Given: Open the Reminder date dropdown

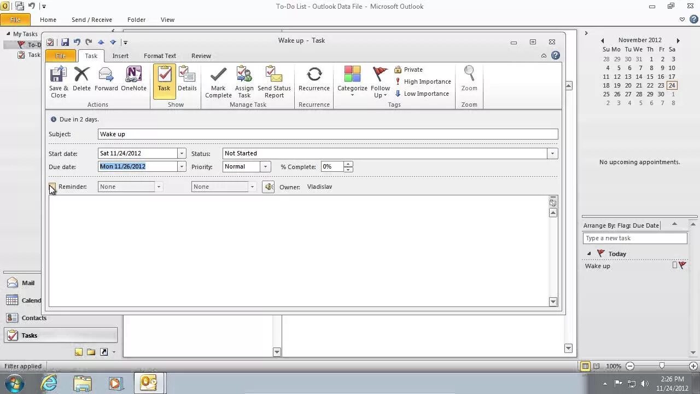Looking at the screenshot, I should (159, 187).
